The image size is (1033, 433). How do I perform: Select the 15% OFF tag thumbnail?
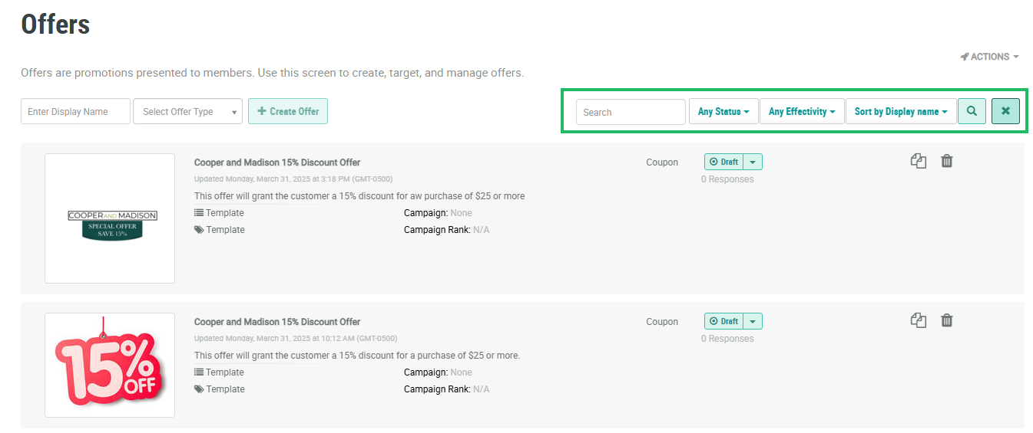pos(110,365)
